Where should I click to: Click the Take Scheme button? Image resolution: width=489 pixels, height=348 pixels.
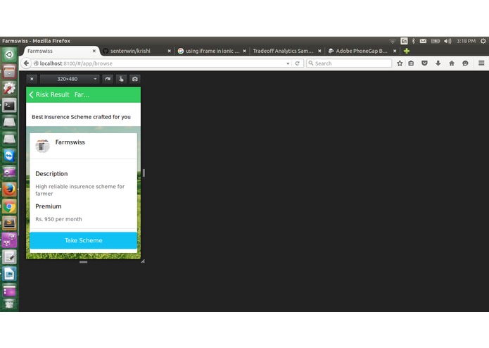tap(83, 240)
